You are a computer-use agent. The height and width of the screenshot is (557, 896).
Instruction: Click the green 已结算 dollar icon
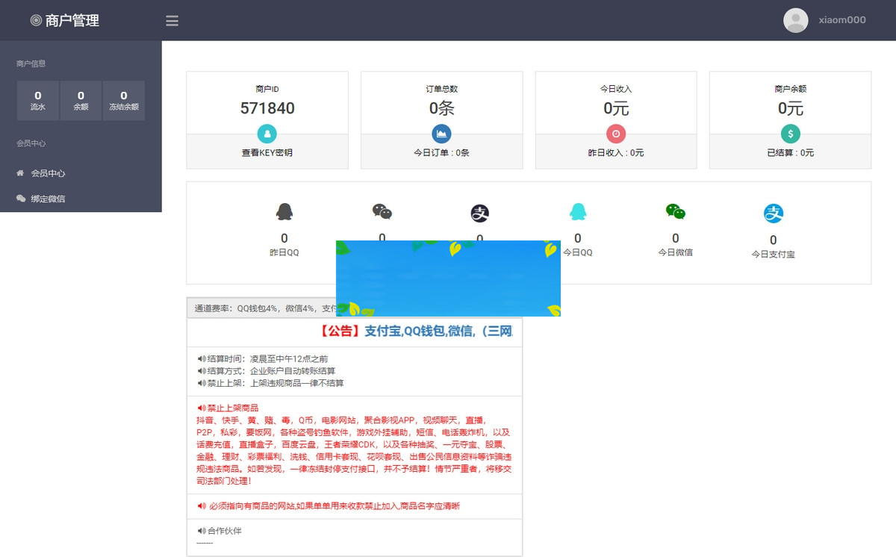[x=790, y=134]
